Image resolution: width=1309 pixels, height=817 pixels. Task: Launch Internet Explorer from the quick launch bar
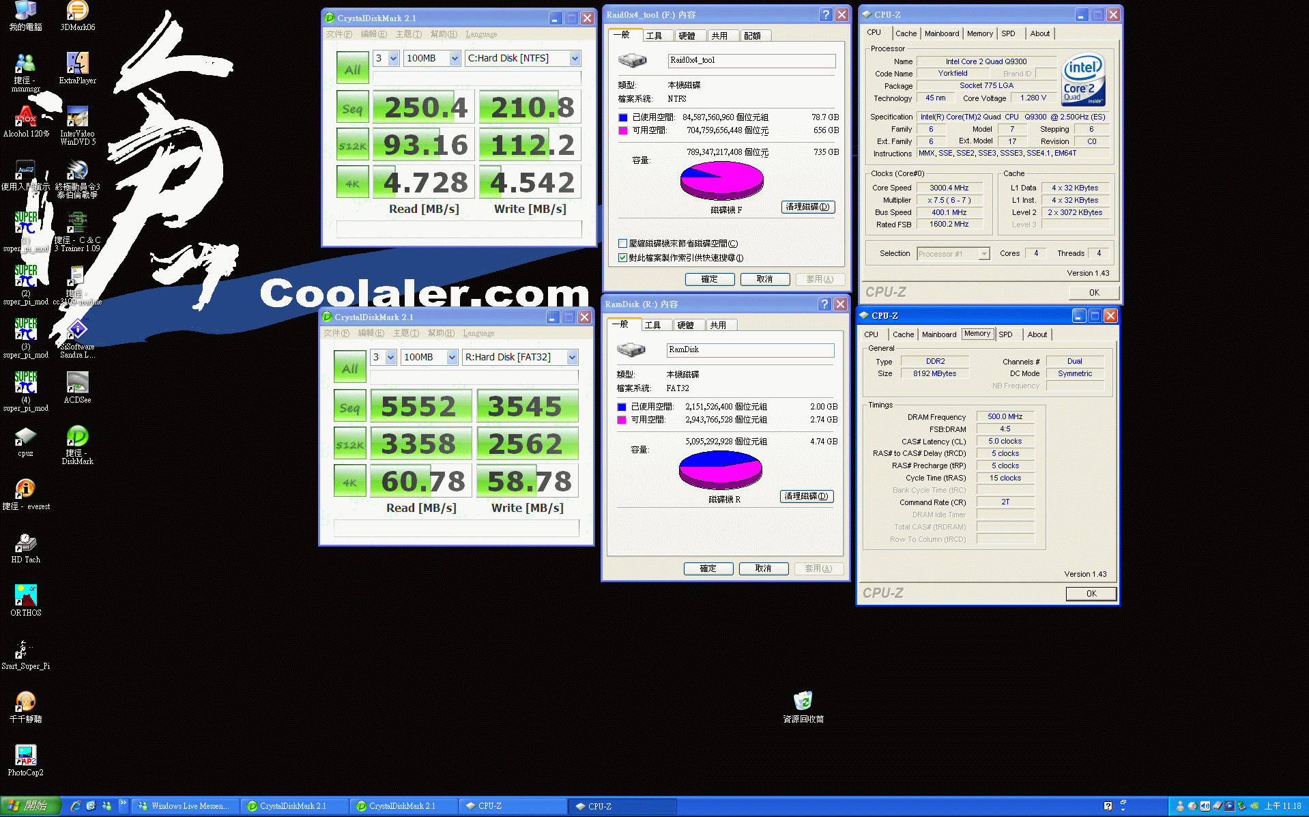(76, 806)
